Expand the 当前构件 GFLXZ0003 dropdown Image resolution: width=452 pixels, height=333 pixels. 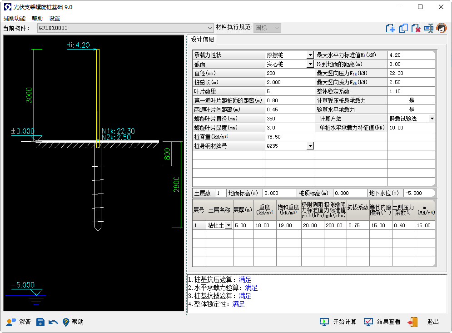tap(210, 28)
